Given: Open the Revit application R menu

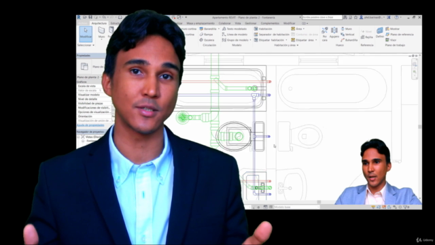Looking at the screenshot, I should (79, 17).
